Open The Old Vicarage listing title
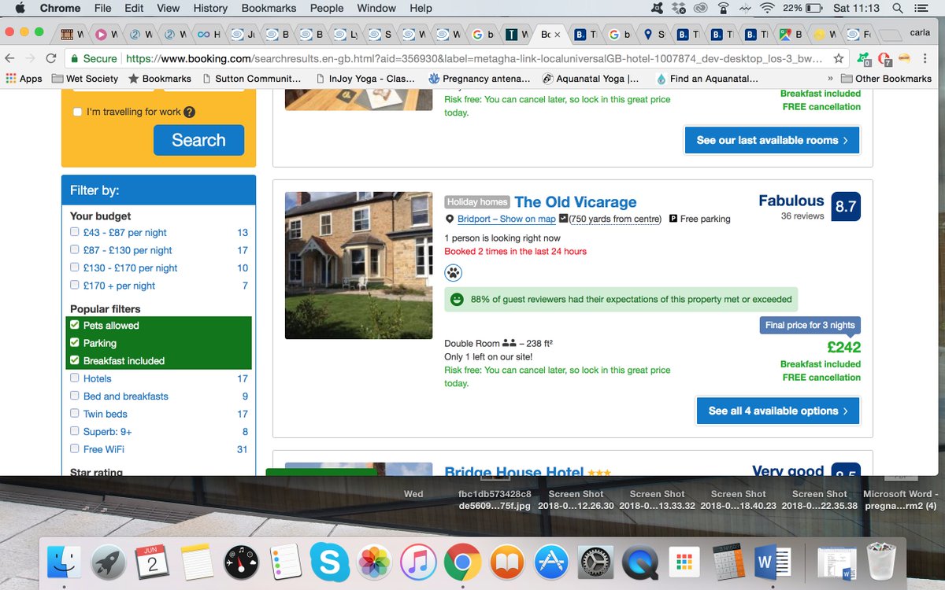 click(x=576, y=202)
